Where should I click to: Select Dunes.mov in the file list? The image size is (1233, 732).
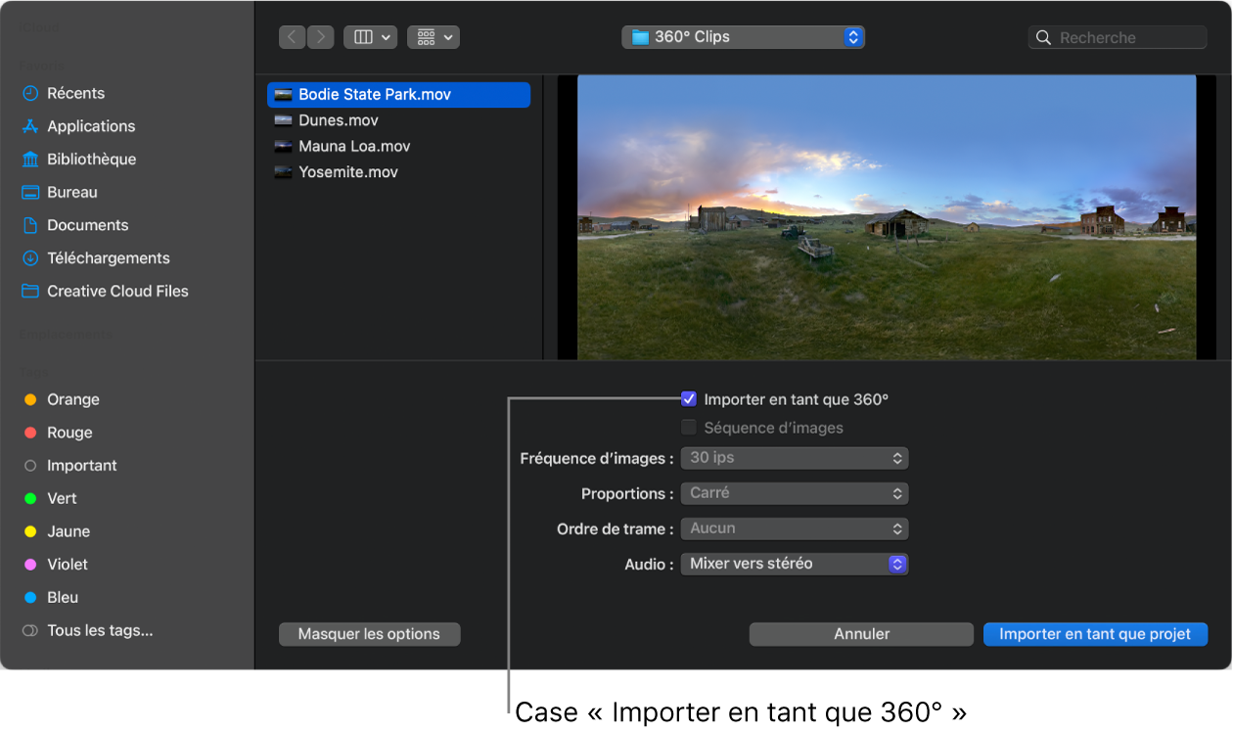click(341, 119)
